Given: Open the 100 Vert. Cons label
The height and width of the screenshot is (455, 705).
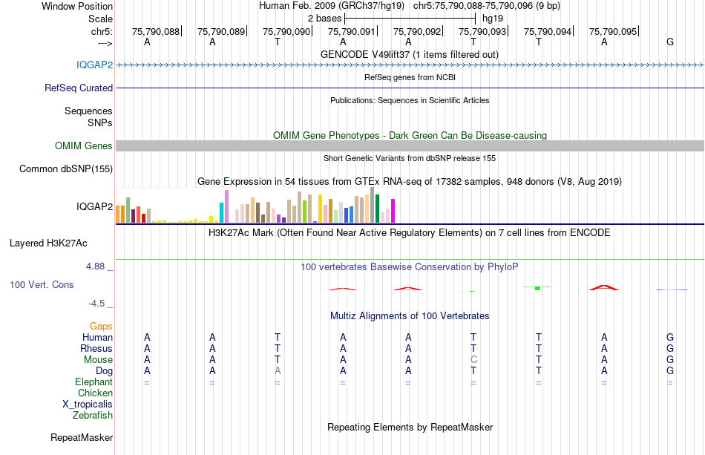Looking at the screenshot, I should [42, 284].
